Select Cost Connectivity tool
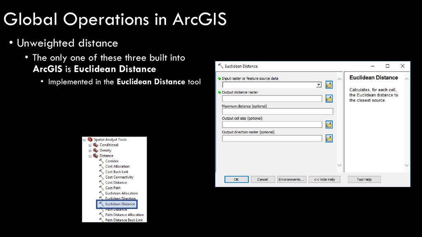Screen dimensions: 422x237 119,177
